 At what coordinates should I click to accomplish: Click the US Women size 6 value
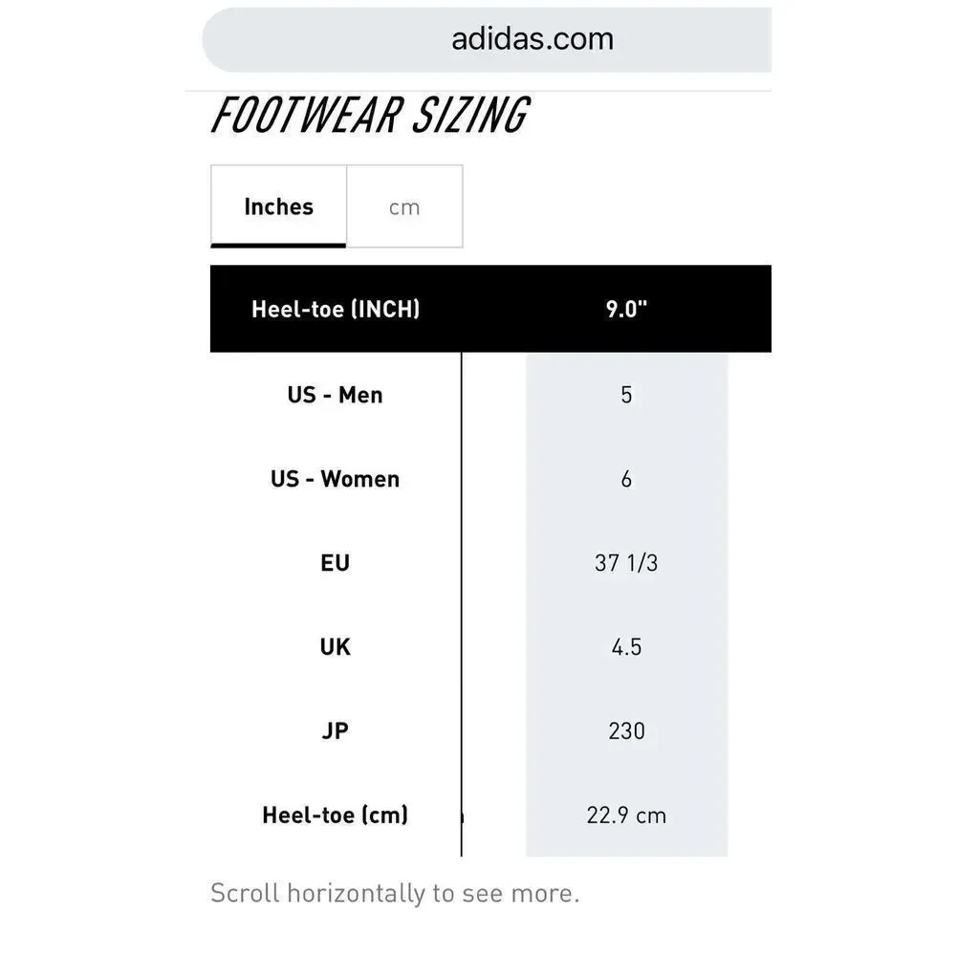(x=627, y=479)
